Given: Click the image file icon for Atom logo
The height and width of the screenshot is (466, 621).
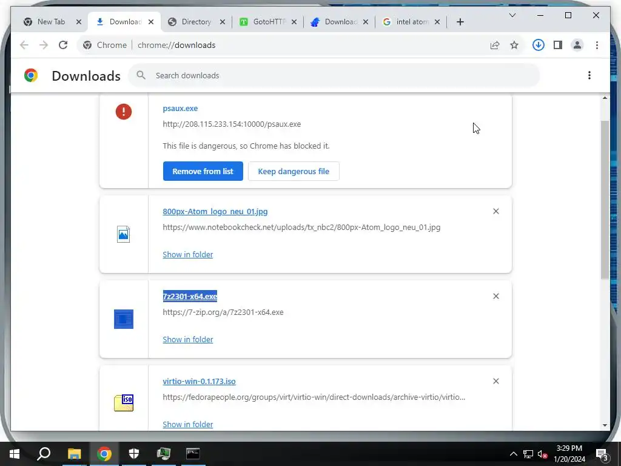Looking at the screenshot, I should tap(124, 234).
